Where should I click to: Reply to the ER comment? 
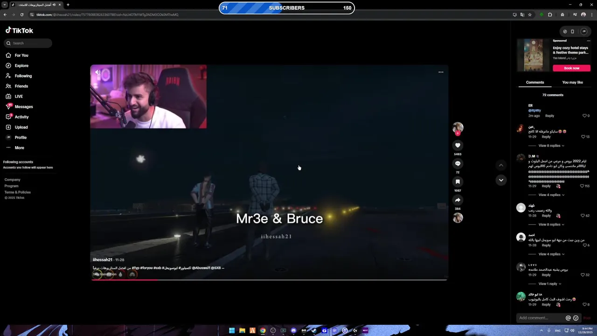coord(549,116)
